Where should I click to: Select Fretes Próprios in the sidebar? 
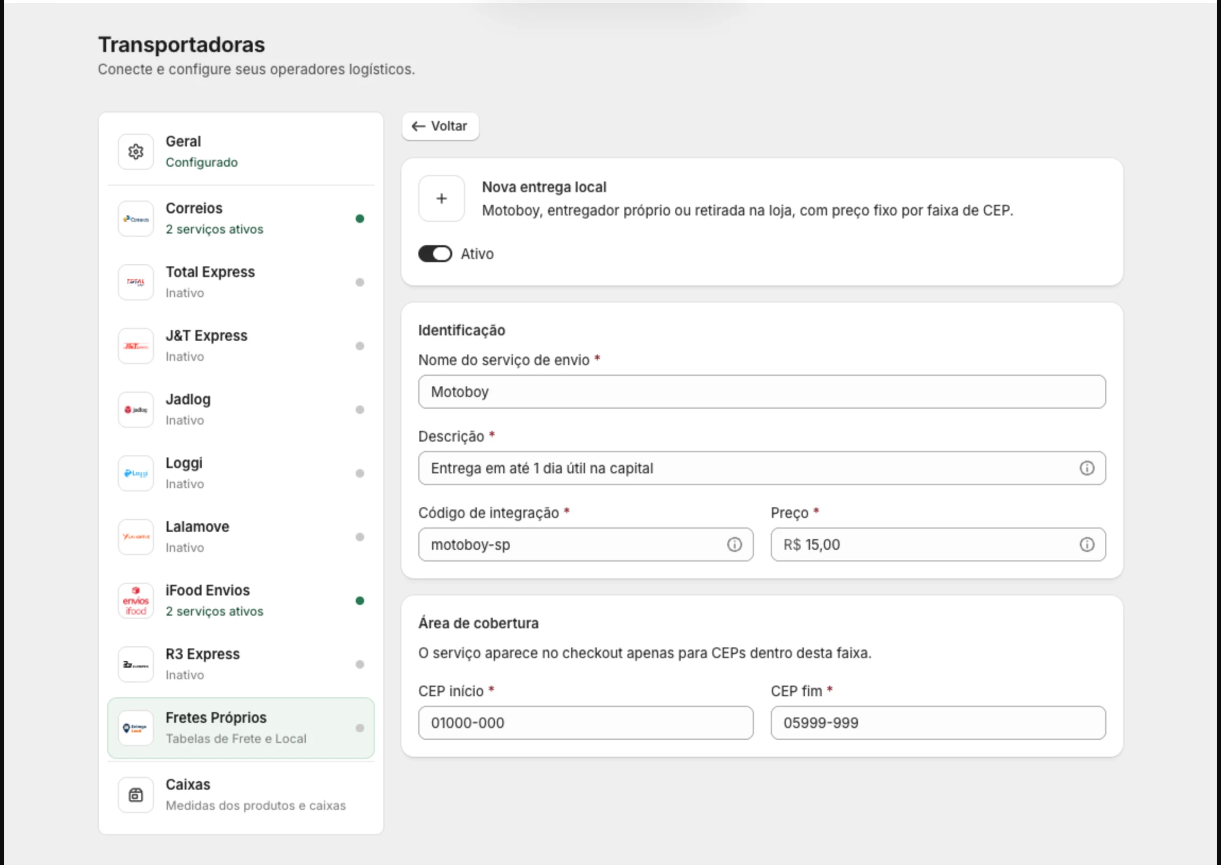point(241,728)
